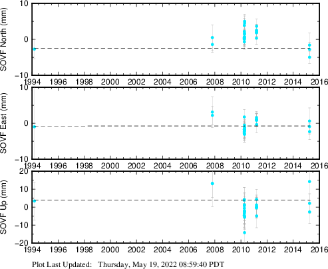Click the 2011 lowest point in Up plot

coord(257,216)
